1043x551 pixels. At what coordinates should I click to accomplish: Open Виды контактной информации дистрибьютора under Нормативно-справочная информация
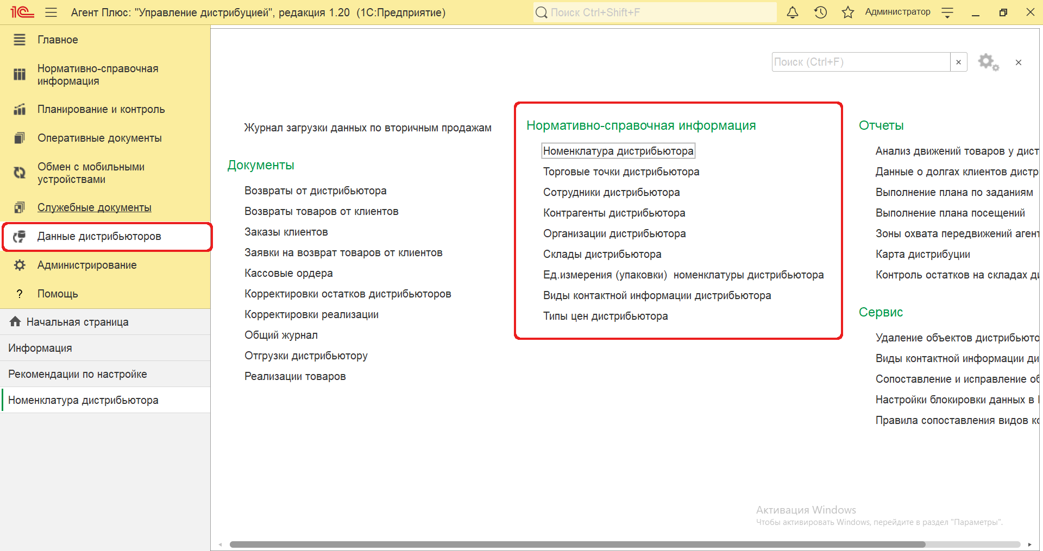(657, 295)
